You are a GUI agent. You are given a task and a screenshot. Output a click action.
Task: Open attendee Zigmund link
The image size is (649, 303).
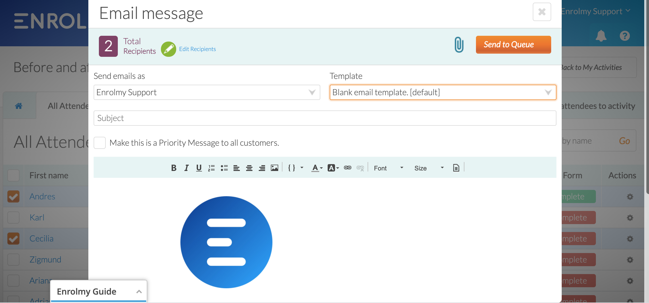pyautogui.click(x=45, y=260)
